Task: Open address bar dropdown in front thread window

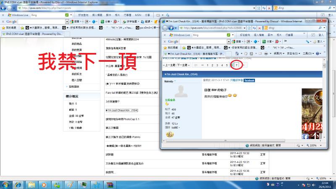Action: 244,28
